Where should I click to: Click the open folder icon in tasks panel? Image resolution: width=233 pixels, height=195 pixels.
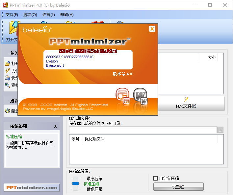pyautogui.click(x=8, y=63)
